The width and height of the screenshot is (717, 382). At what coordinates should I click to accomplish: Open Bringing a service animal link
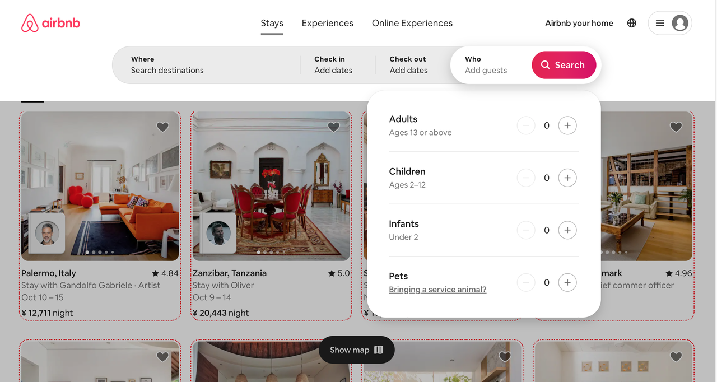coord(437,290)
